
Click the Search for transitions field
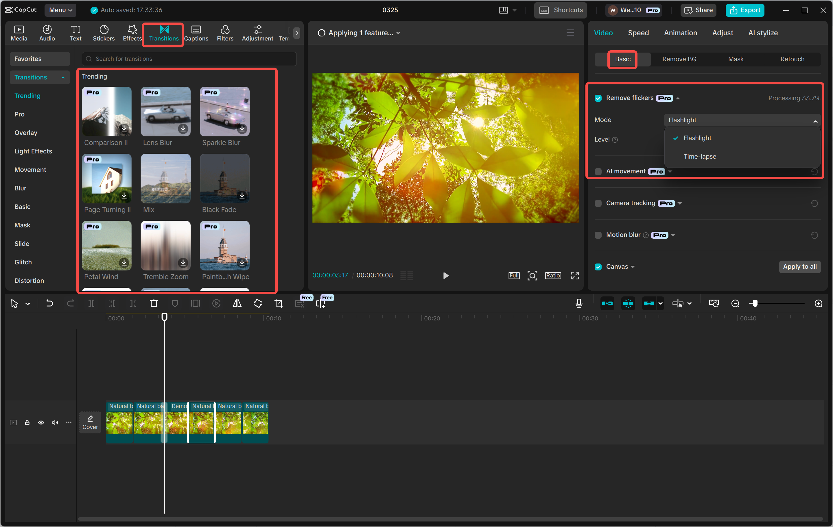(189, 59)
